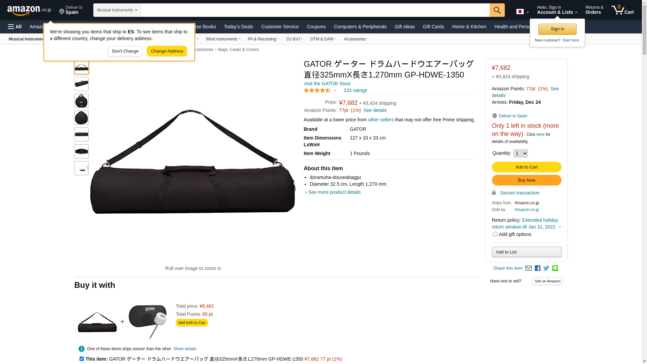Click Japan flag language selector
The image size is (647, 364).
[522, 12]
